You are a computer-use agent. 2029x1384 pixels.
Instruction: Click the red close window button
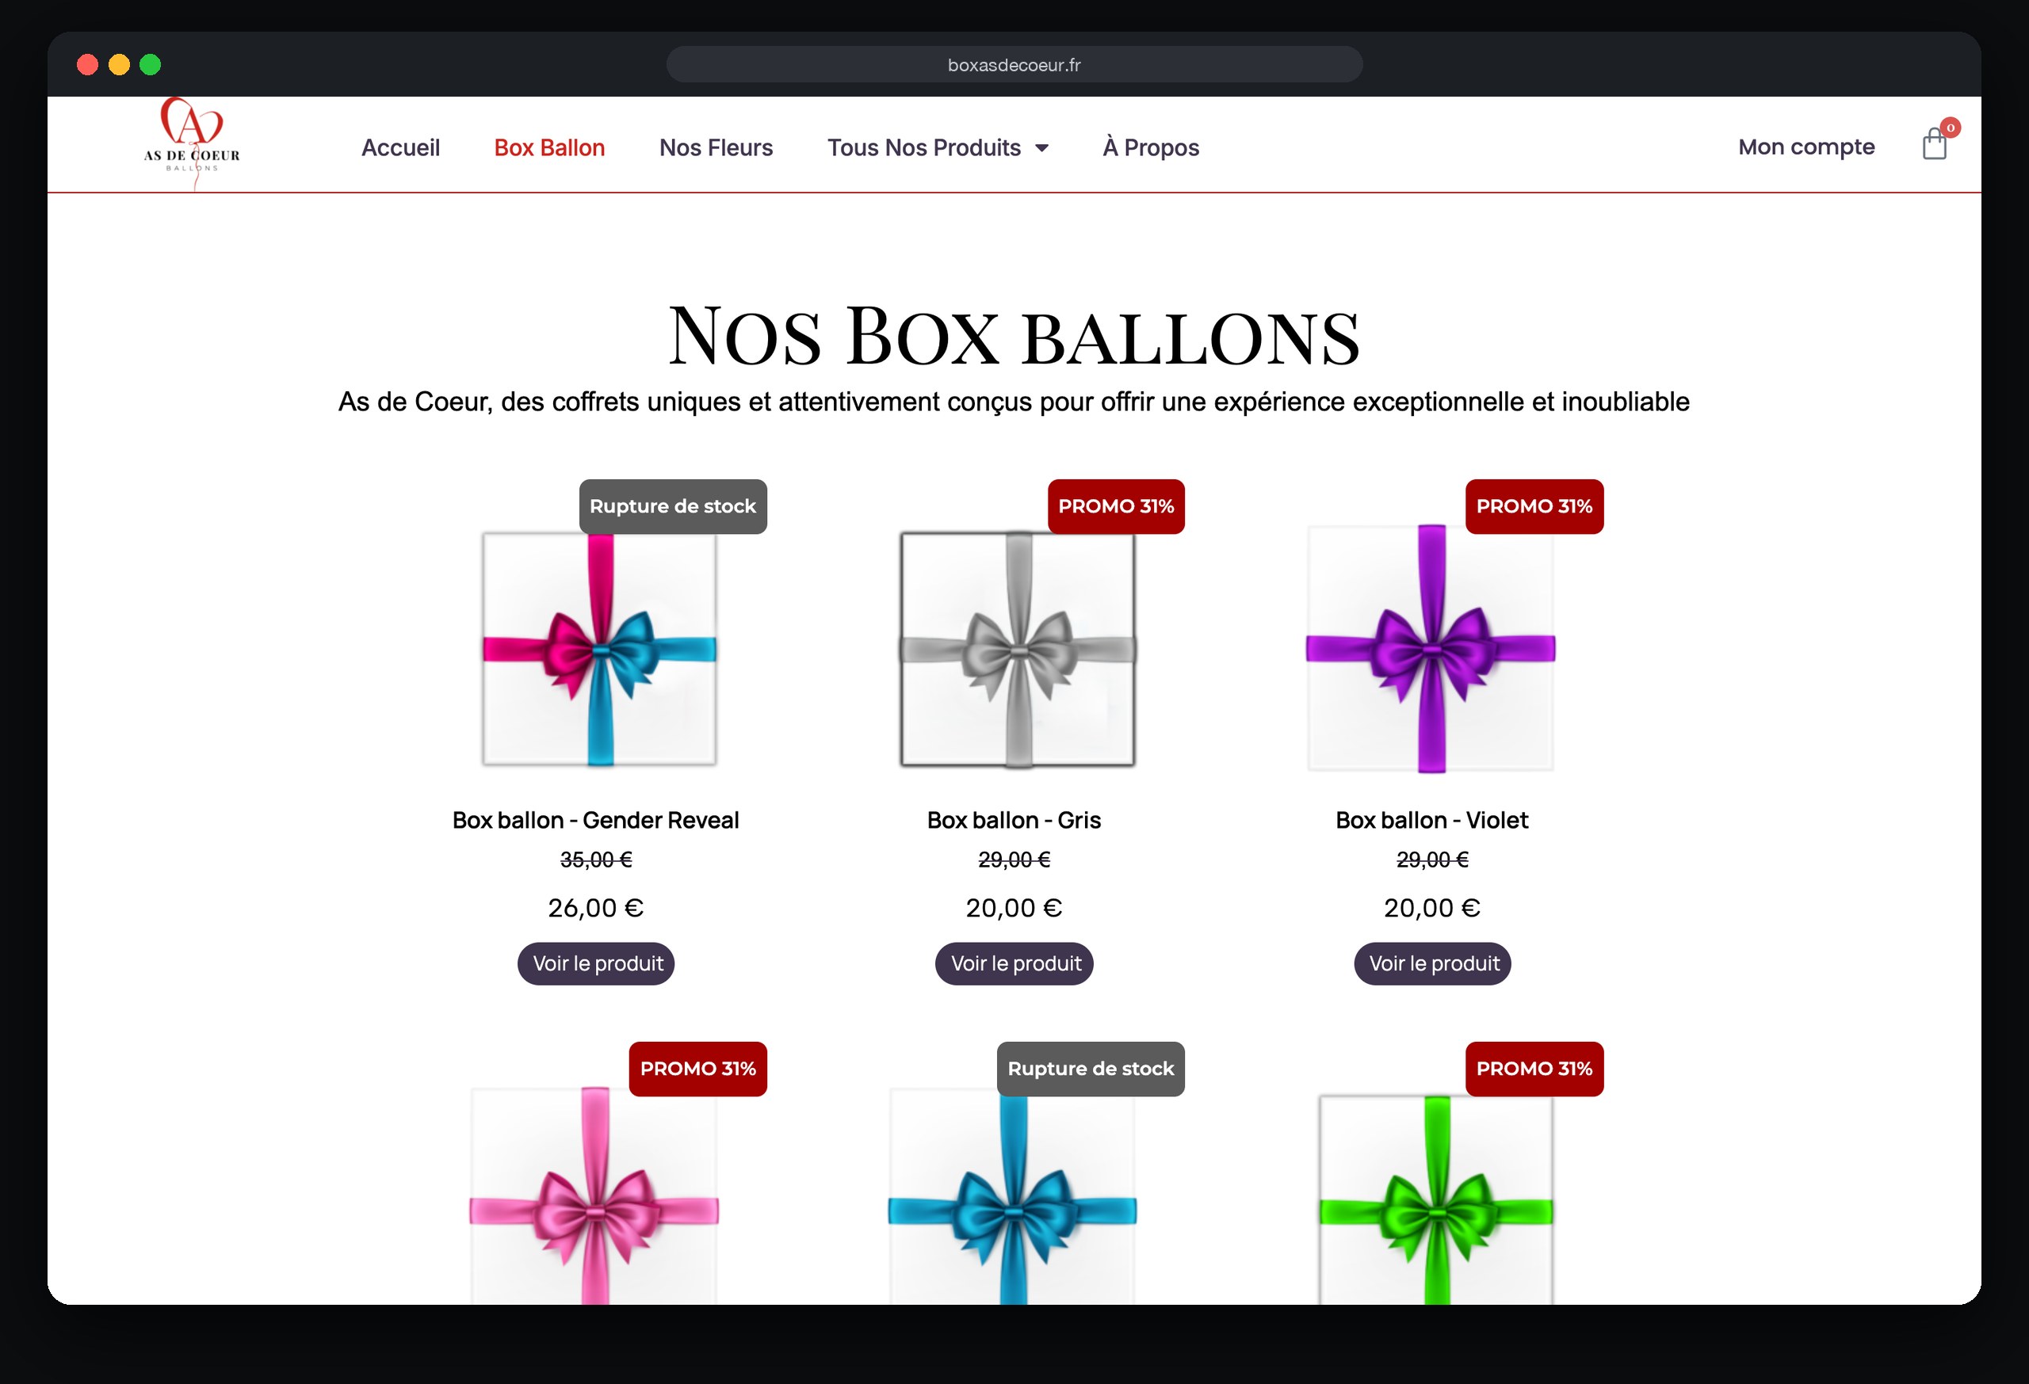pos(87,65)
